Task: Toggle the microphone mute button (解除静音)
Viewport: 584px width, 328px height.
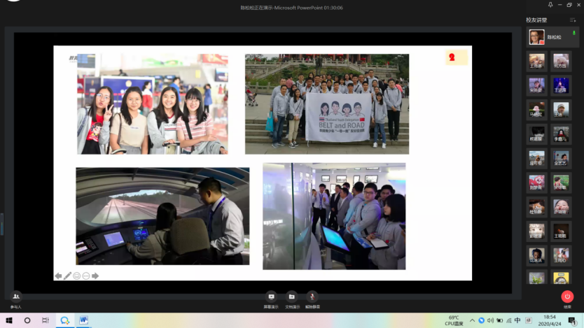Action: 312,297
